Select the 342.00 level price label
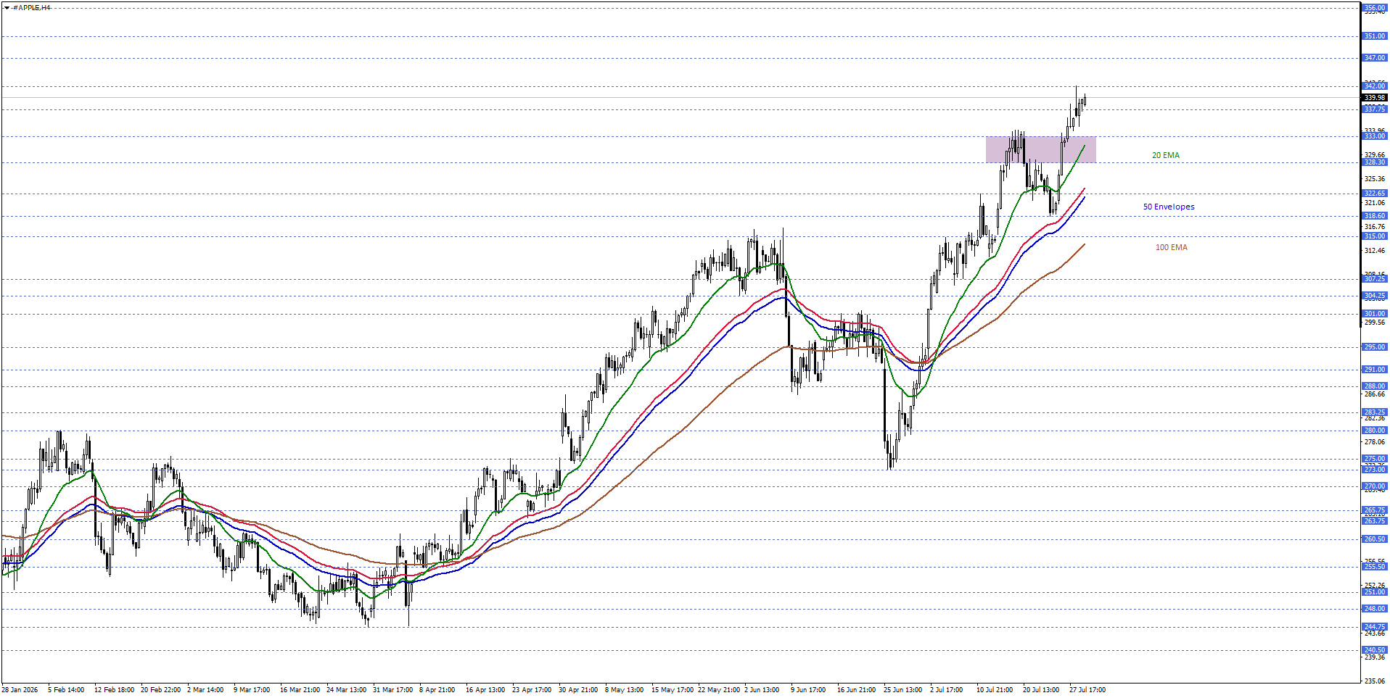The width and height of the screenshot is (1390, 698). (1375, 86)
